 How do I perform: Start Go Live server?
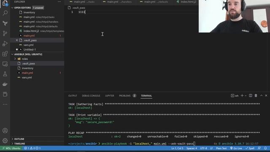(x=236, y=148)
